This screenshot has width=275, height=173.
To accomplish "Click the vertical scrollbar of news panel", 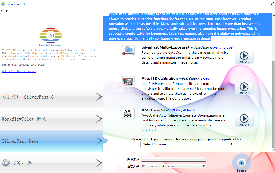I will pyautogui.click(x=274, y=104).
